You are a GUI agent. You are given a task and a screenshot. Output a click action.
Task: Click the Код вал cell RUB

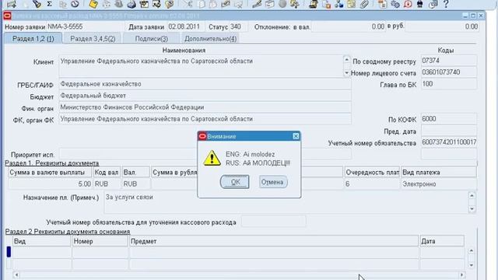[107, 184]
